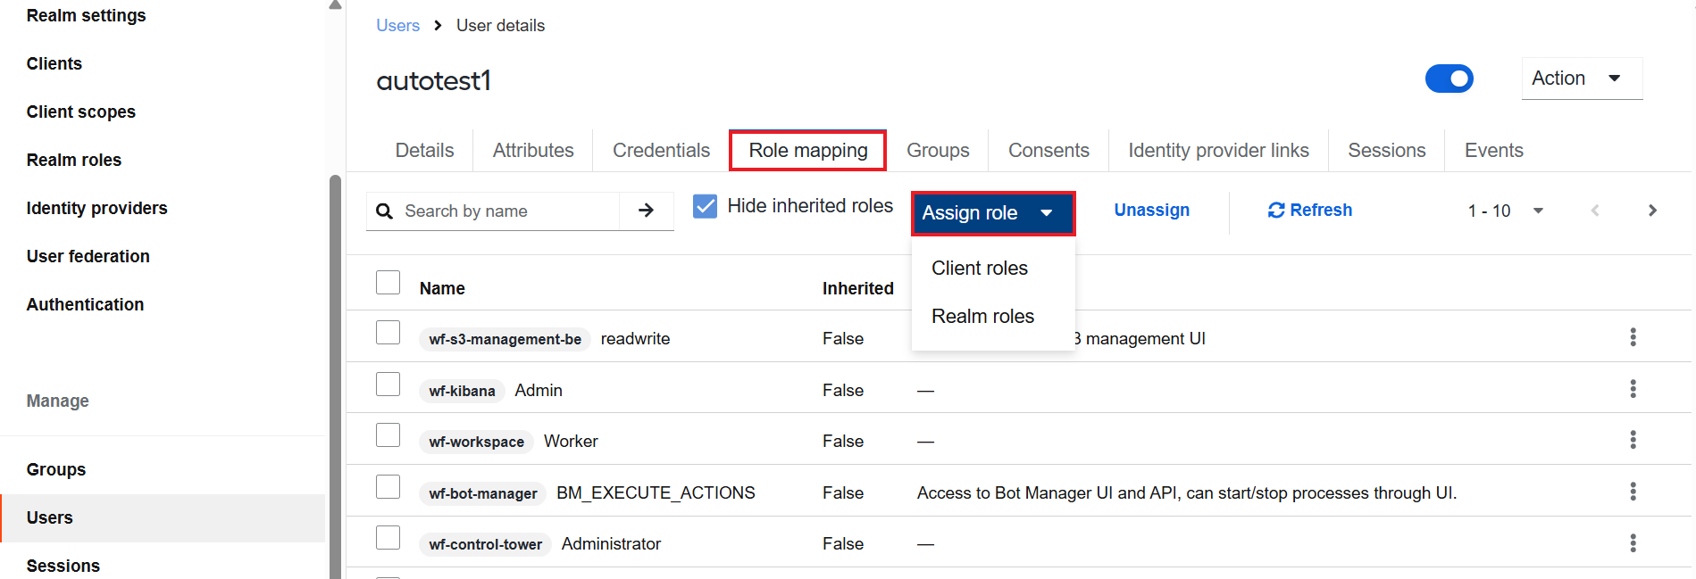Go to previous page arrow

[x=1595, y=211]
